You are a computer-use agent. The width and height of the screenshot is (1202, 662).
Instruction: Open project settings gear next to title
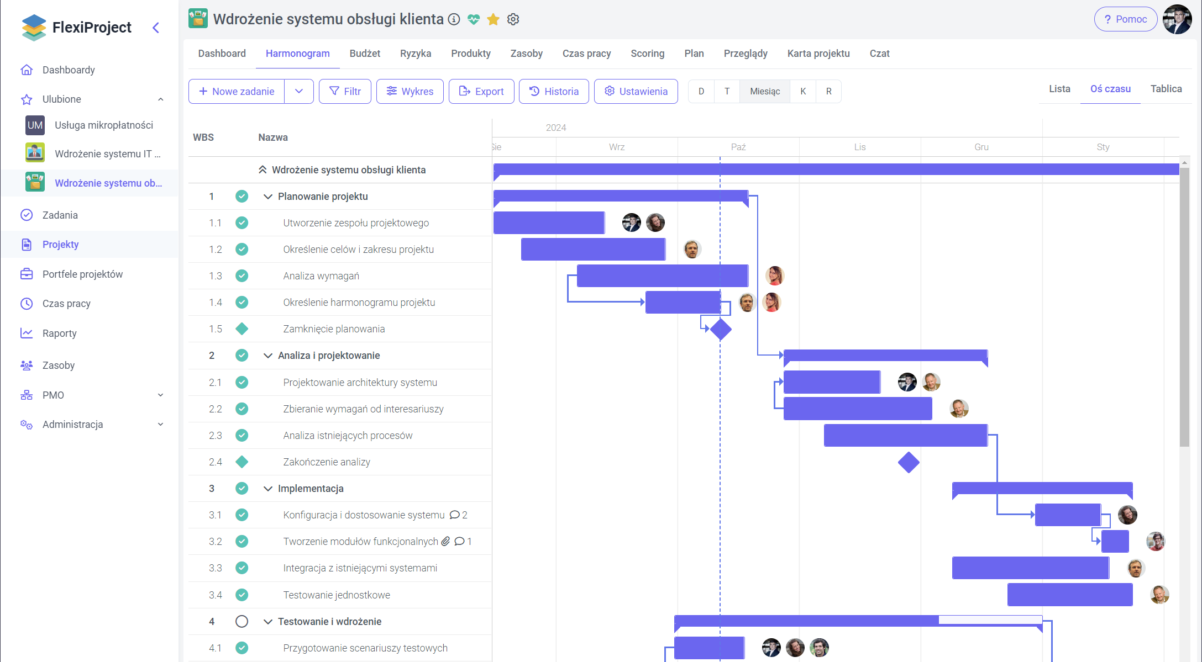click(x=513, y=19)
